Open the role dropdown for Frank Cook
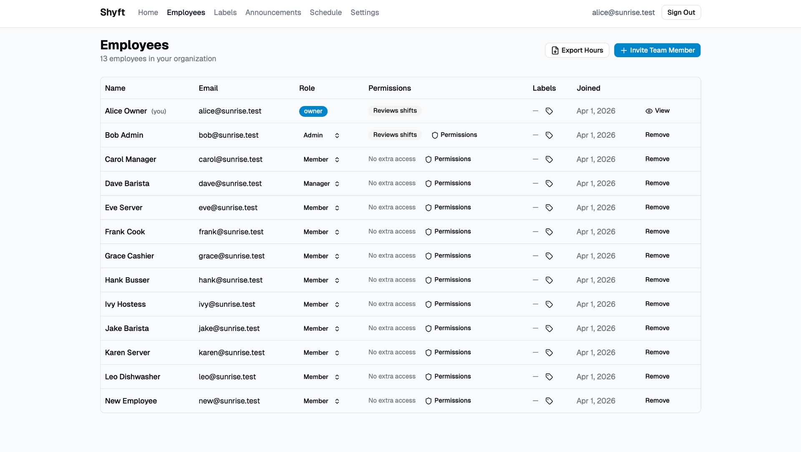The image size is (801, 452). (321, 232)
